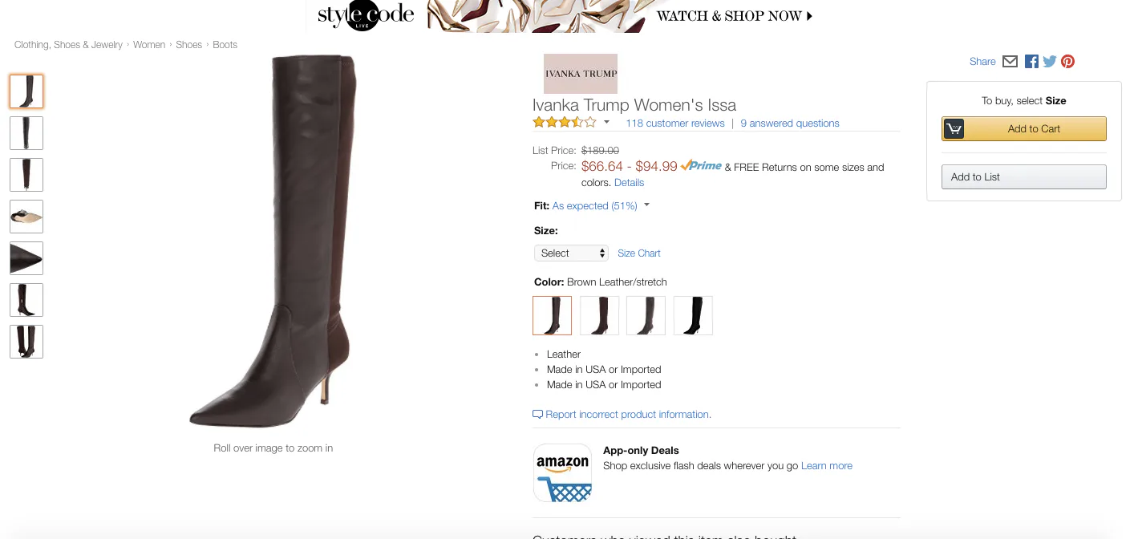Share the product on Facebook
This screenshot has width=1134, height=539.
click(x=1031, y=62)
